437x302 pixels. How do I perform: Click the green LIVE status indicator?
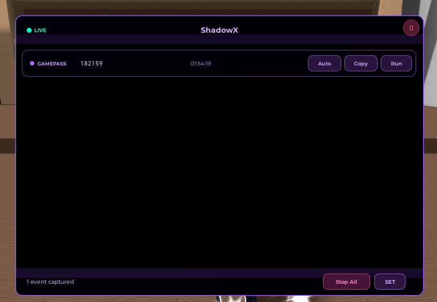point(29,30)
